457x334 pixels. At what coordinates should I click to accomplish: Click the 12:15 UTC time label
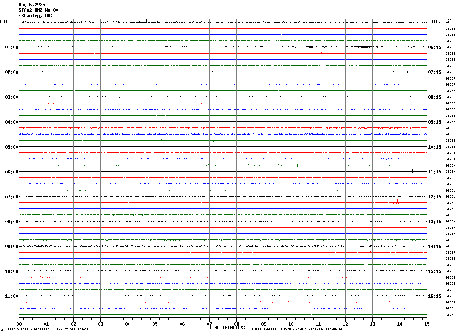[435, 197]
